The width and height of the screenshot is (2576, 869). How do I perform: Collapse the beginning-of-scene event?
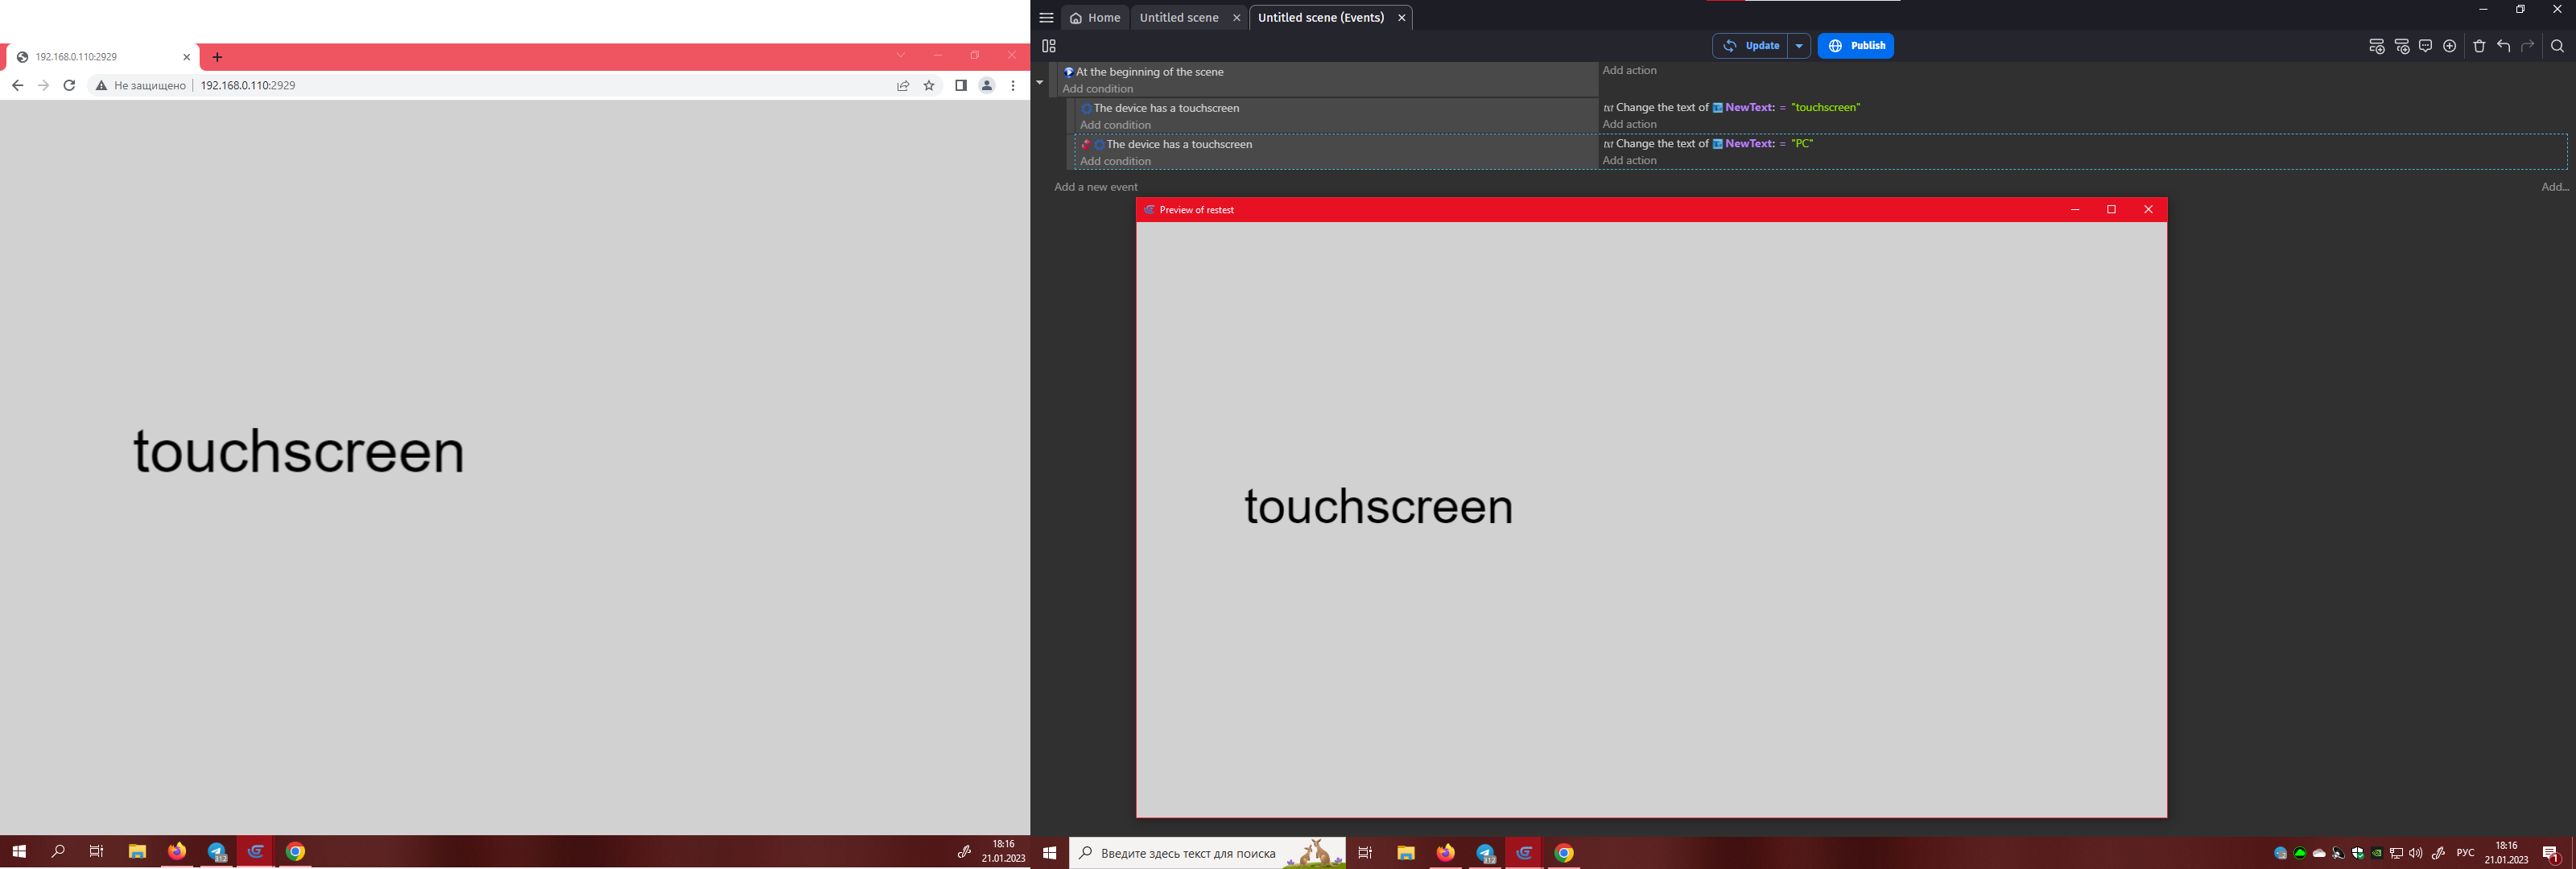coord(1040,81)
